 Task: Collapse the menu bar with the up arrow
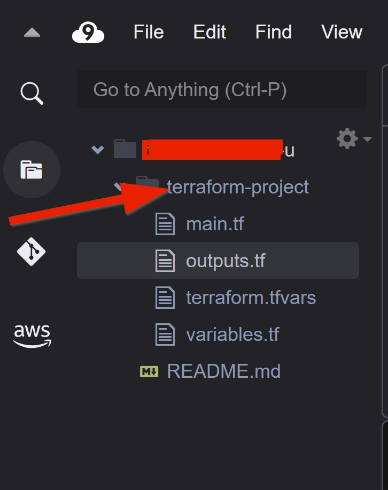point(32,32)
